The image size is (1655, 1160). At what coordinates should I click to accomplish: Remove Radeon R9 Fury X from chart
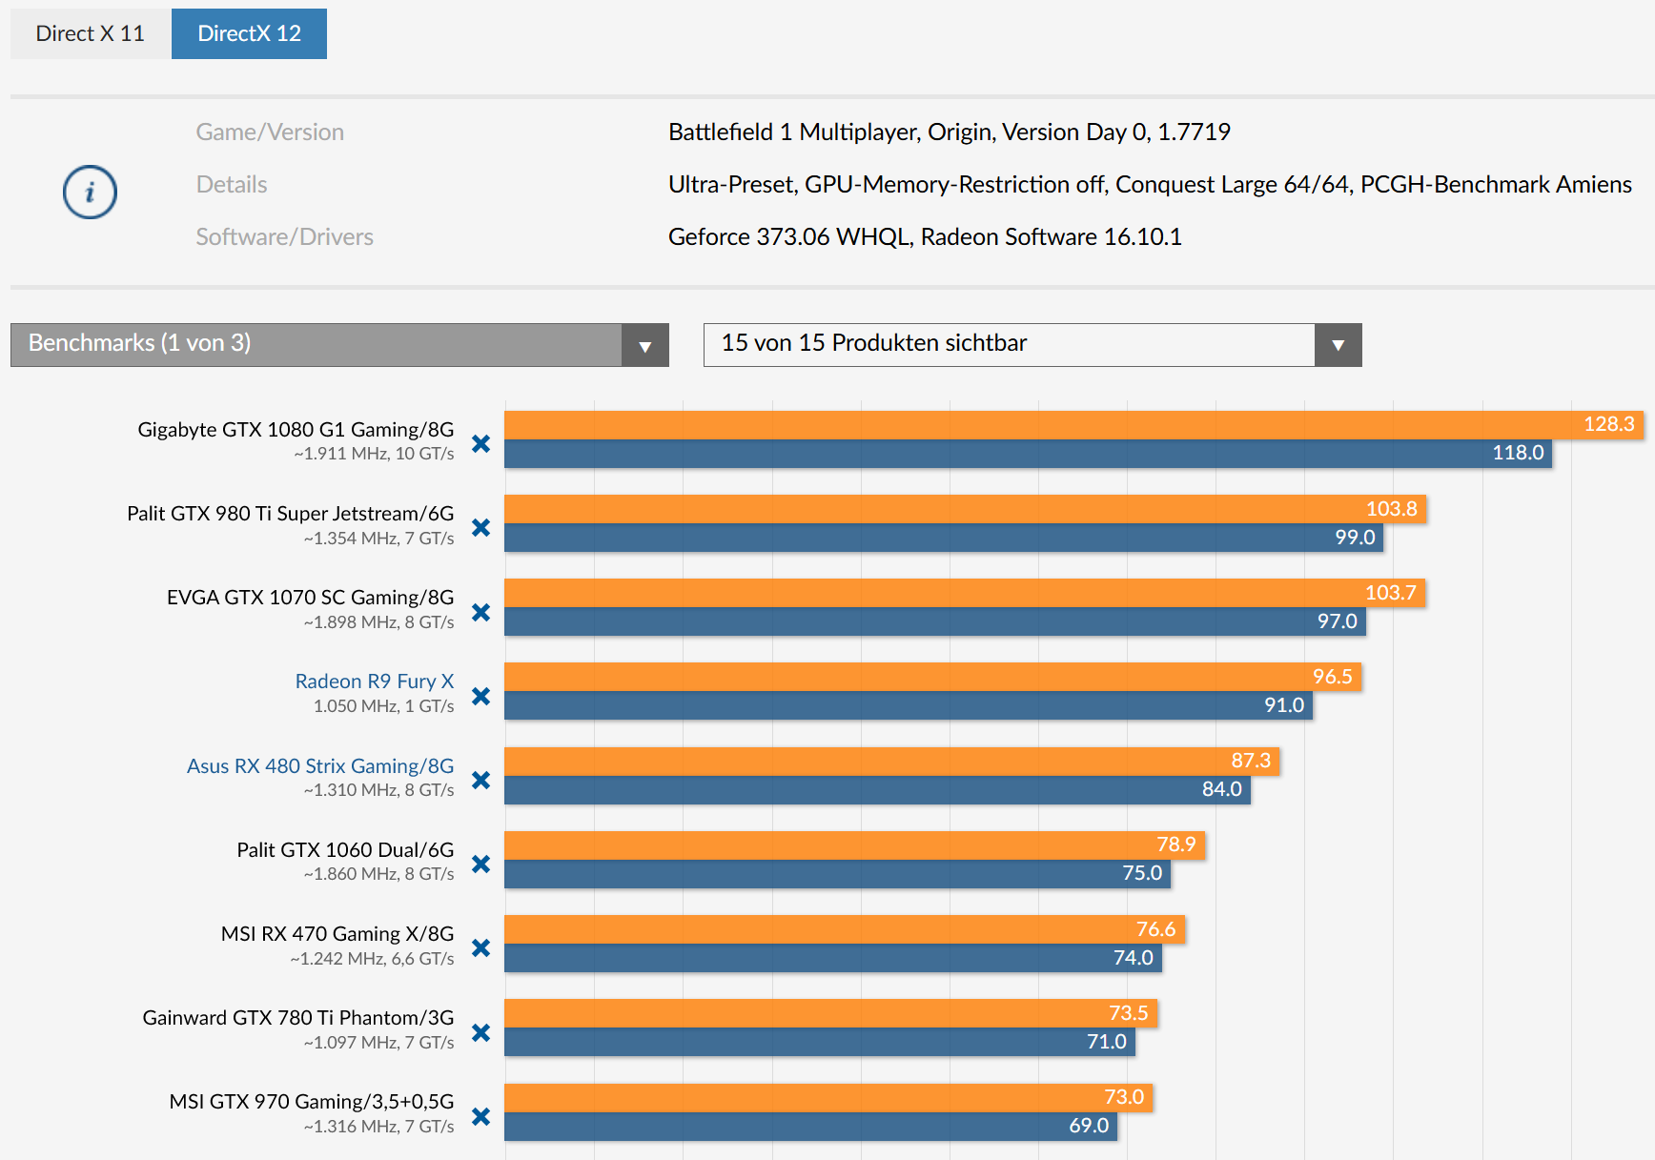coord(481,696)
